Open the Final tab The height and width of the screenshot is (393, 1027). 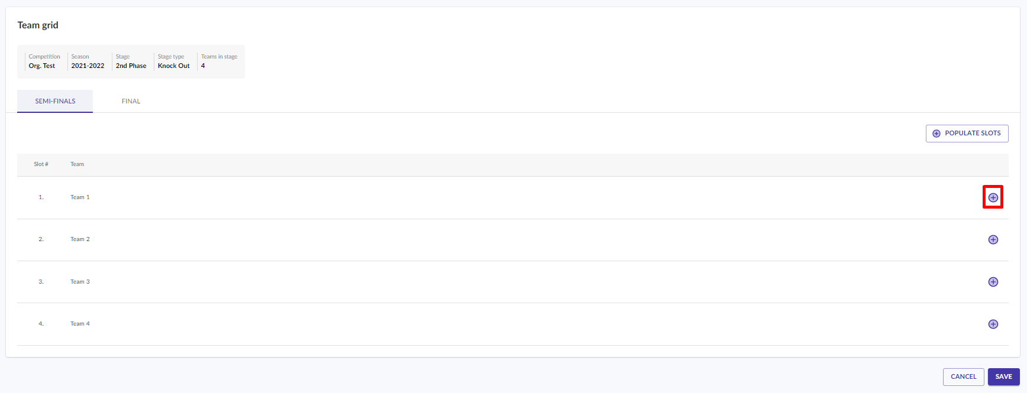pyautogui.click(x=131, y=101)
